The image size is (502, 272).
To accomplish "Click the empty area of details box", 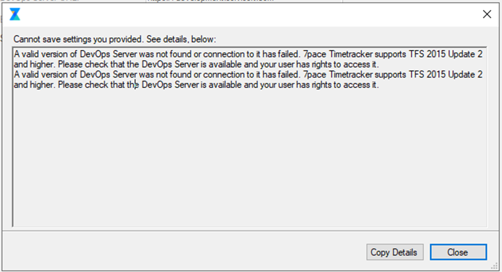I will (x=250, y=157).
